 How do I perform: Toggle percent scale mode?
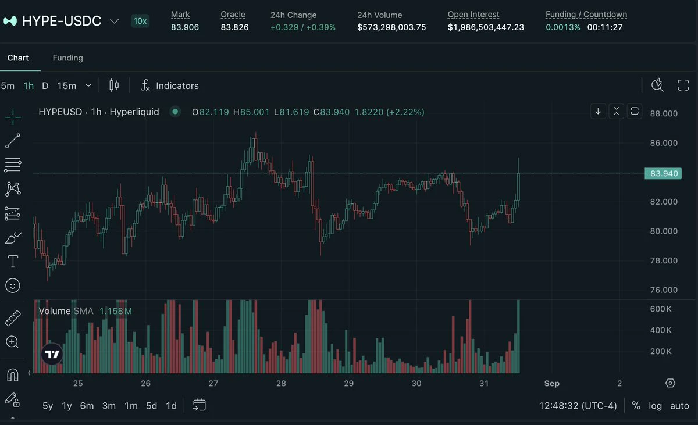[636, 406]
